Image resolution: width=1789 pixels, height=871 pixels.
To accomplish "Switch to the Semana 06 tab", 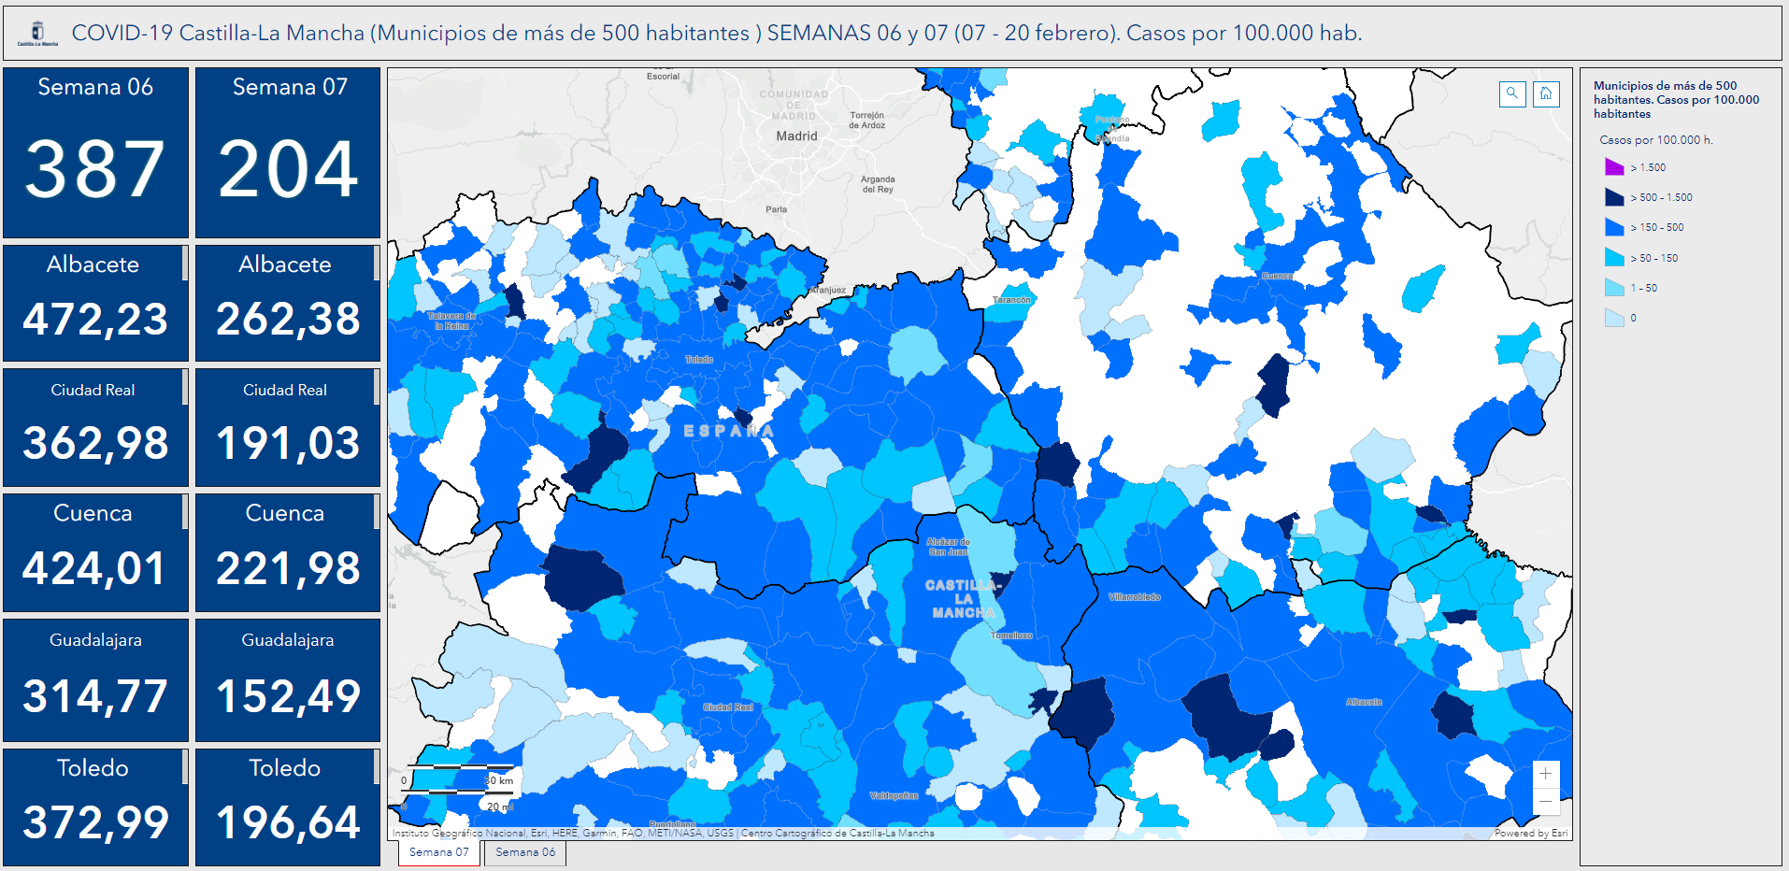I will point(524,852).
